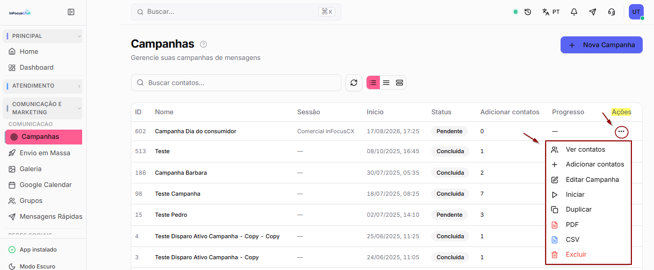Image resolution: width=654 pixels, height=270 pixels.
Task: Open the UT user avatar
Action: (x=636, y=12)
